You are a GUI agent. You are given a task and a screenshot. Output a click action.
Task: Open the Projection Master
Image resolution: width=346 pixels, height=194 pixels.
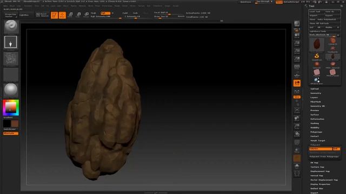click(x=11, y=15)
